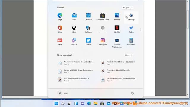Open 'Fix Failed to Acquire the VirtualBox...' document
The height and width of the screenshot is (107, 190).
pyautogui.click(x=76, y=63)
